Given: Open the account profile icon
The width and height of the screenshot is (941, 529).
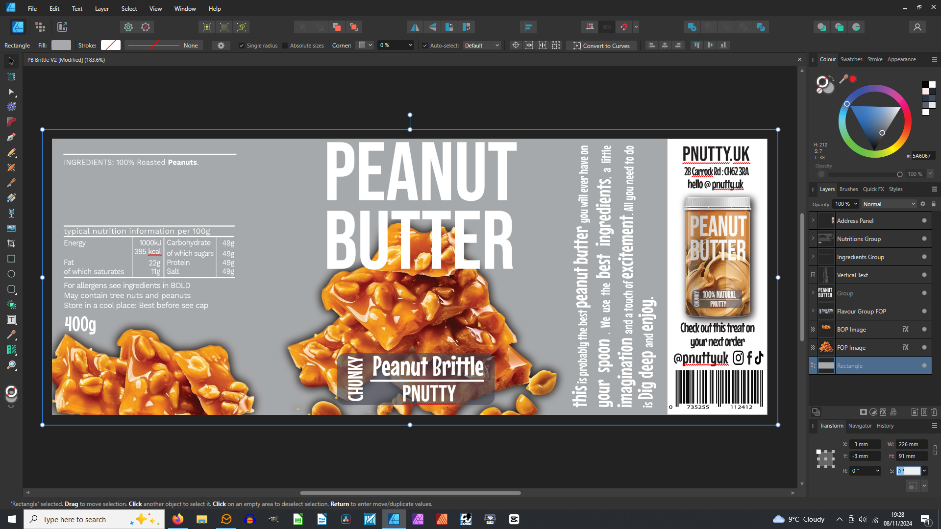Looking at the screenshot, I should pos(917,27).
